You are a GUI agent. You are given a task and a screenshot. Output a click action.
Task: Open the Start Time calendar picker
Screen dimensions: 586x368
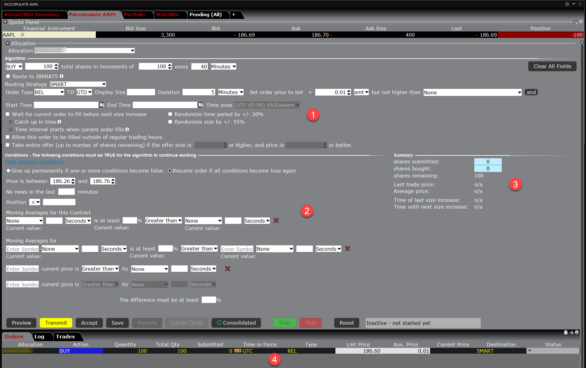[x=102, y=105]
